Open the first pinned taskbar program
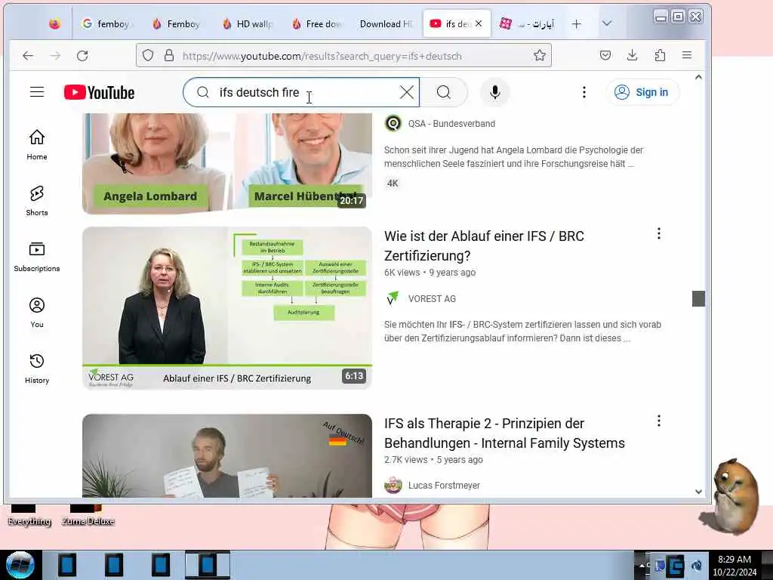The height and width of the screenshot is (580, 773). [67, 565]
